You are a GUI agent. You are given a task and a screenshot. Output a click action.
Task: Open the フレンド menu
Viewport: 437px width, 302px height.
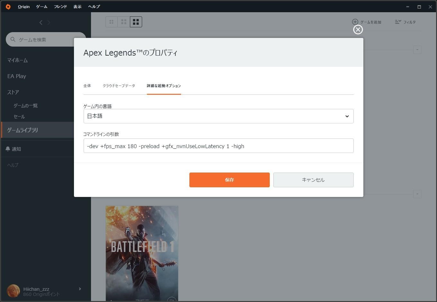pos(60,6)
